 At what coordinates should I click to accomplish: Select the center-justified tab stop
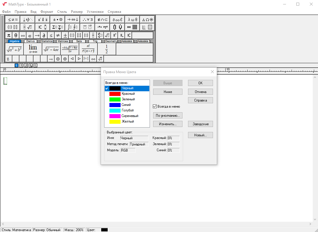[21, 65]
